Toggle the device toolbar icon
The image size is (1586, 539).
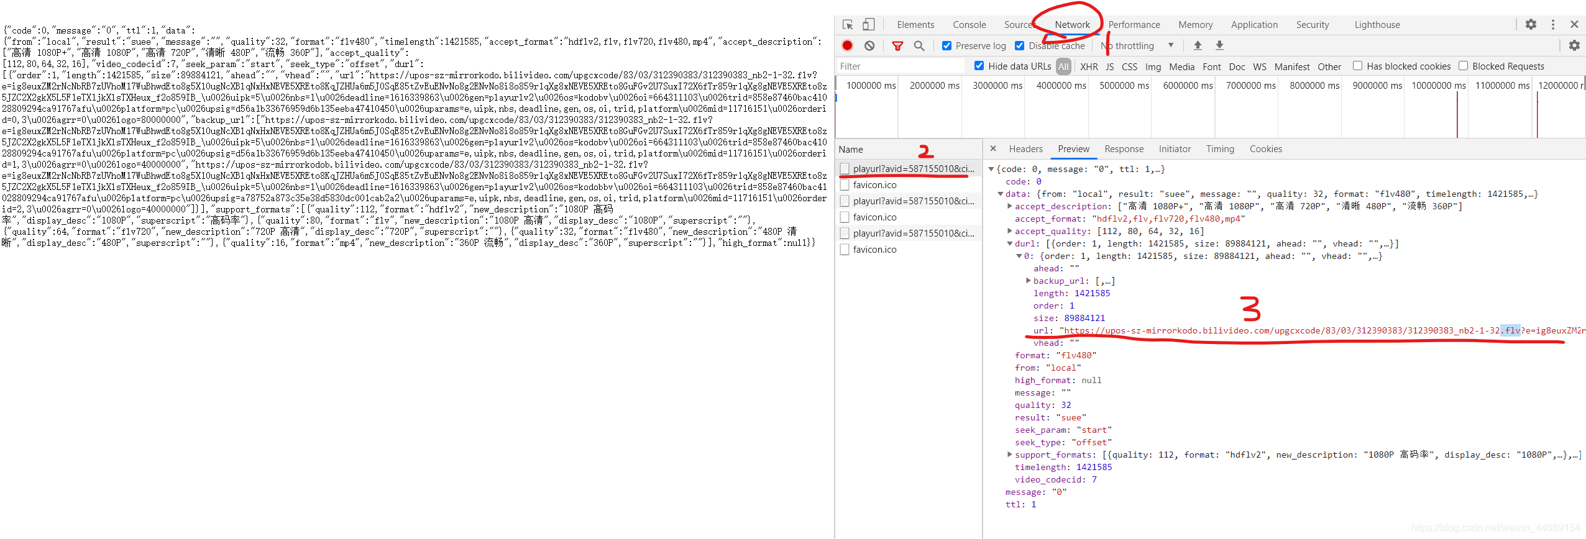[x=868, y=25]
